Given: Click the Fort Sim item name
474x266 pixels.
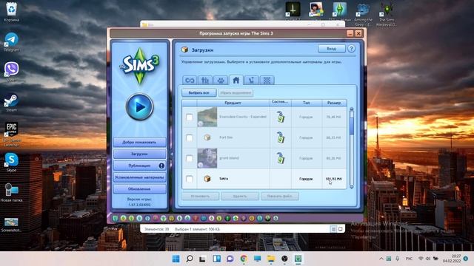Looking at the screenshot, I should click(x=226, y=137).
